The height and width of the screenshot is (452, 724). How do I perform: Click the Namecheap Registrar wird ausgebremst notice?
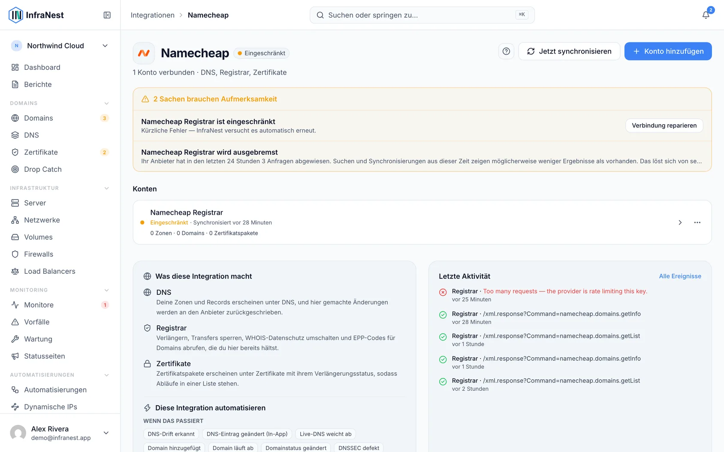(422, 156)
